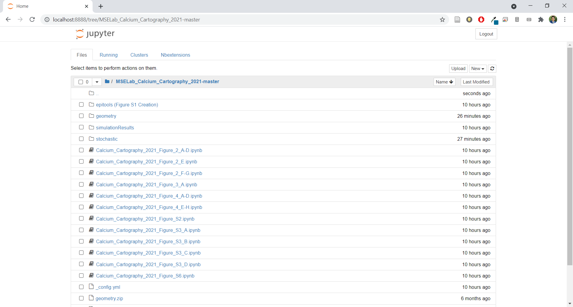Image resolution: width=573 pixels, height=307 pixels.
Task: Bookmark this page with the star icon
Action: (x=442, y=20)
